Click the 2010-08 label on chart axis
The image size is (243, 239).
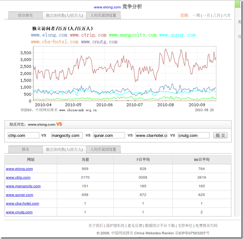[166, 105]
